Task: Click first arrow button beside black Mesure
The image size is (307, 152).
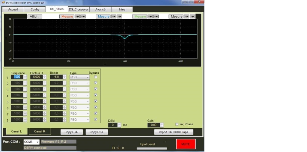Action: pos(186,16)
